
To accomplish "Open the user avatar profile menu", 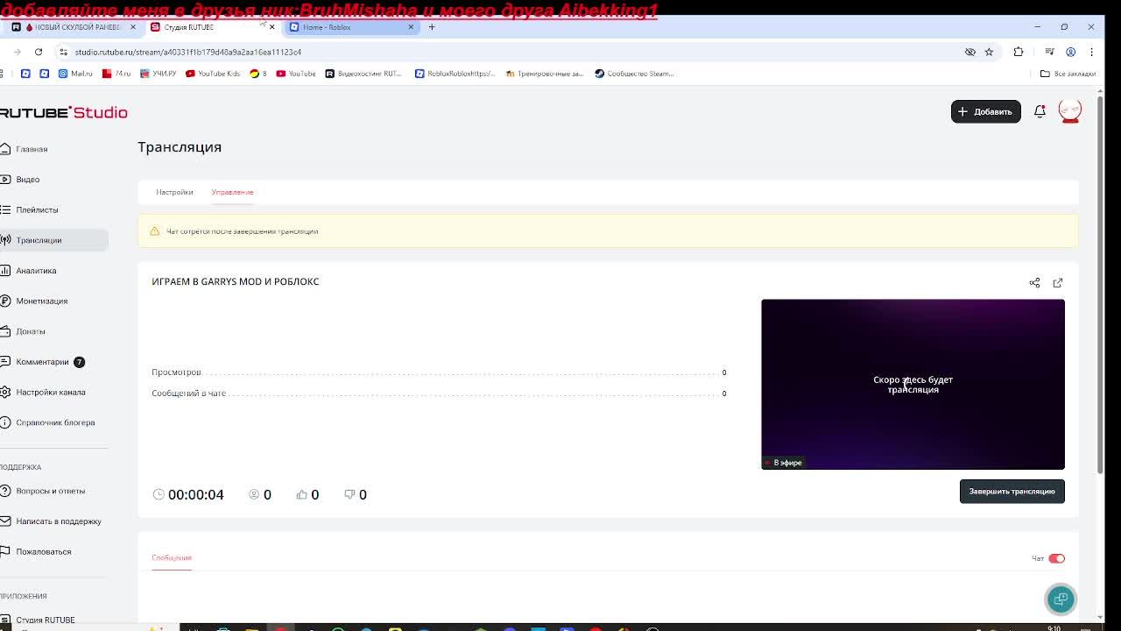I will point(1069,111).
